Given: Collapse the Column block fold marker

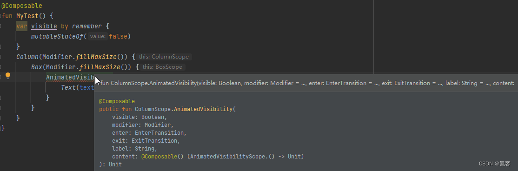Looking at the screenshot, I should coord(1,57).
